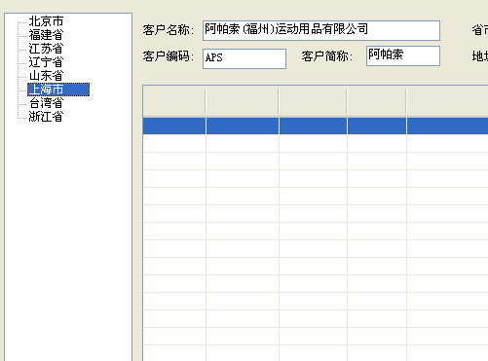
Task: Select 辽宁省 in the region tree
Action: (46, 62)
